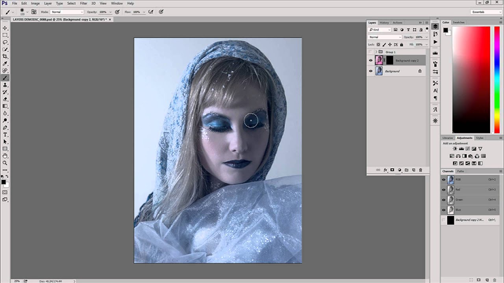Select the Eyedropper tool
Screen dimensions: 504x283
[5, 64]
